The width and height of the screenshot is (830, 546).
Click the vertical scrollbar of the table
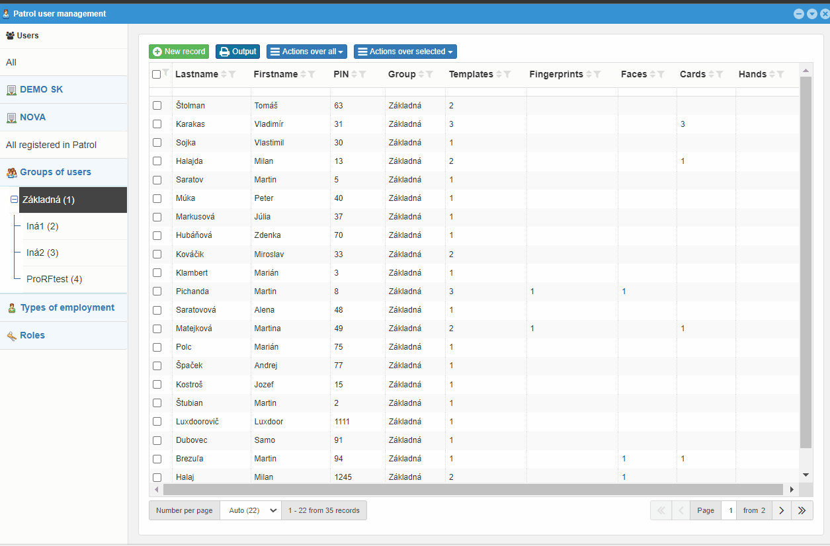[806, 262]
